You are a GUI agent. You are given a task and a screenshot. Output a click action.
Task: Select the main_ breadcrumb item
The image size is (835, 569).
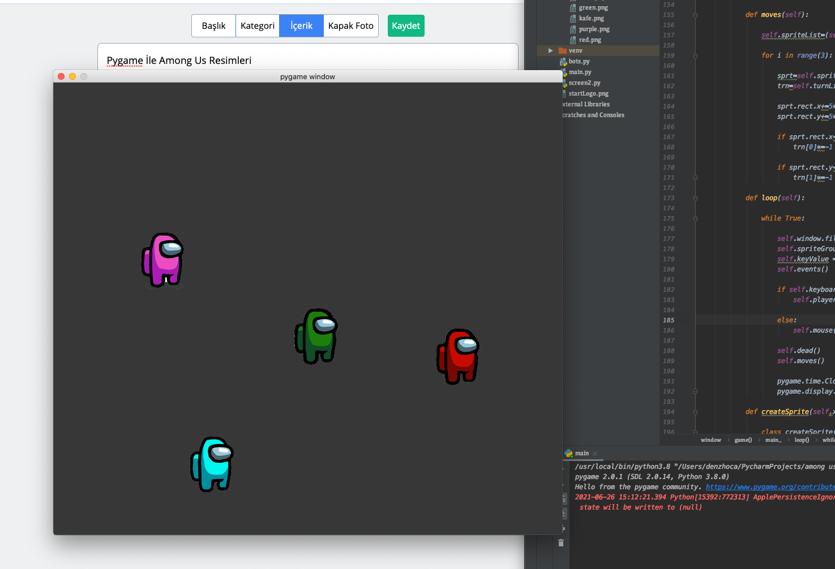tap(773, 439)
